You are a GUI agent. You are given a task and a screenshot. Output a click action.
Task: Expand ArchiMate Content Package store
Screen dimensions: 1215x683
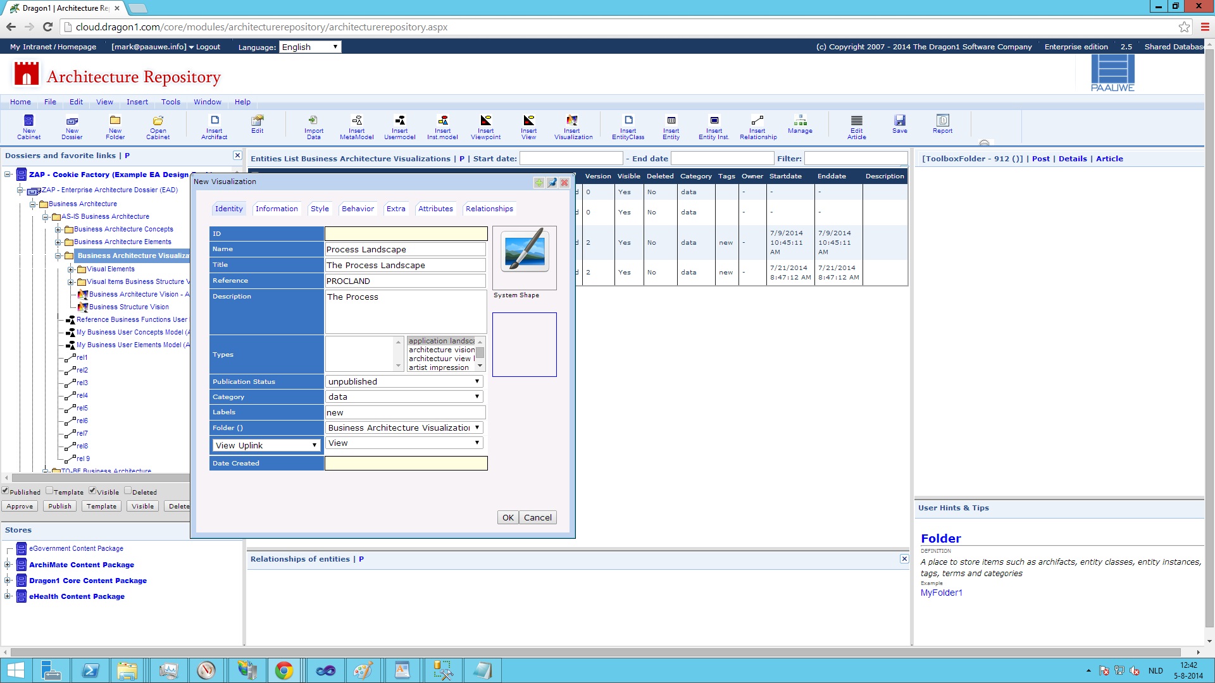tap(8, 565)
